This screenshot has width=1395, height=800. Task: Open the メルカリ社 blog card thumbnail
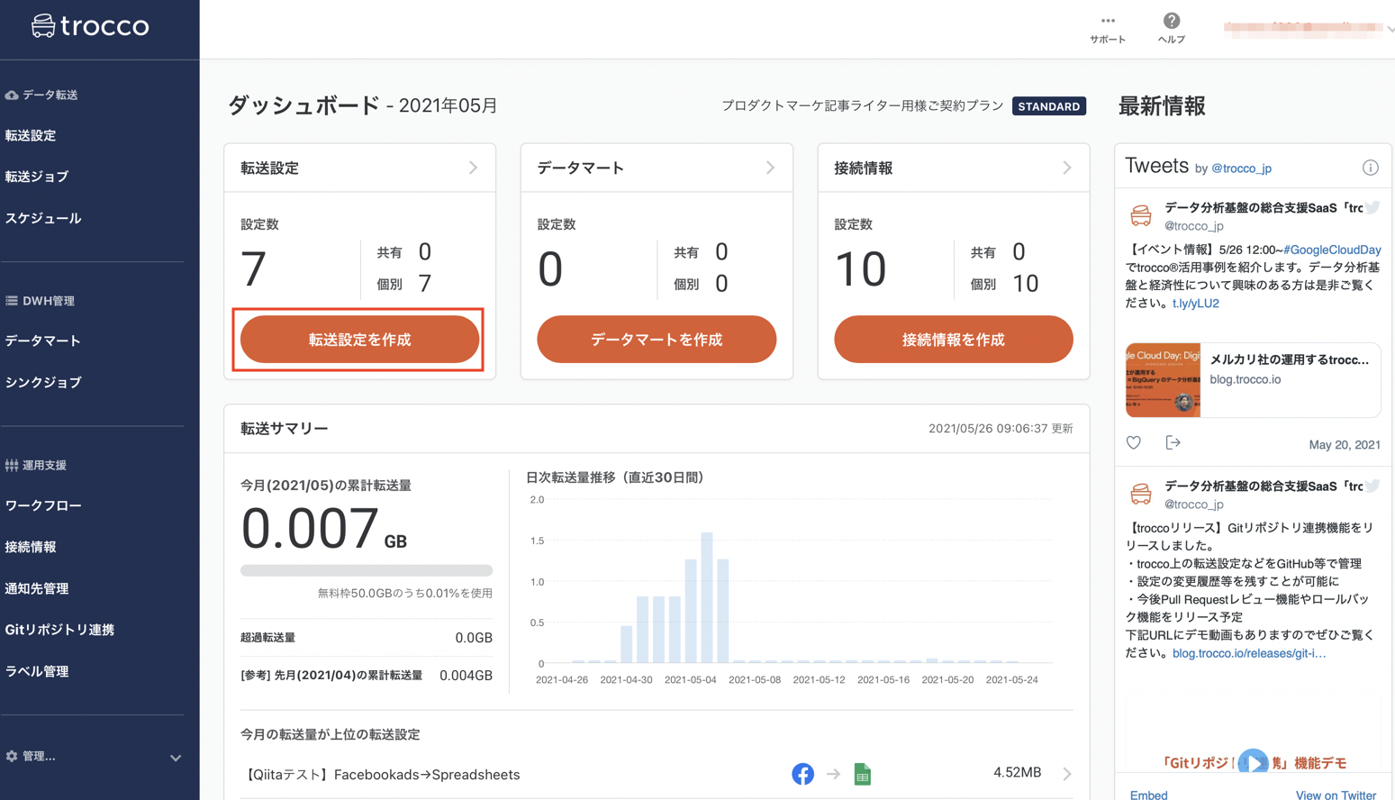click(1163, 379)
